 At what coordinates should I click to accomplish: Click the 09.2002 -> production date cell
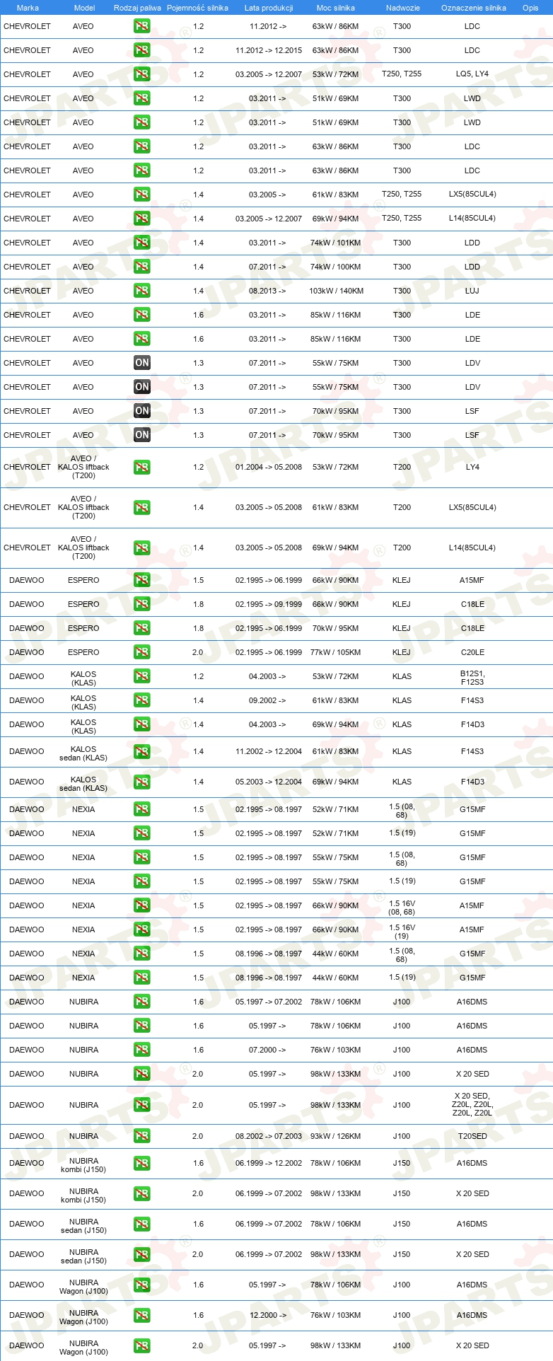pyautogui.click(x=268, y=700)
